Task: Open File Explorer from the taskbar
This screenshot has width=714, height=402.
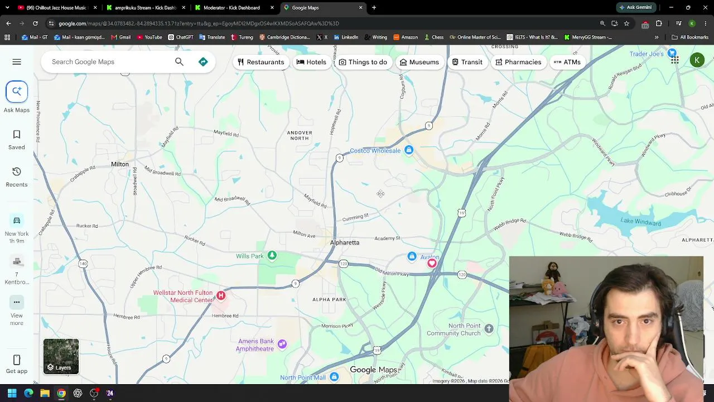Action: [x=45, y=393]
